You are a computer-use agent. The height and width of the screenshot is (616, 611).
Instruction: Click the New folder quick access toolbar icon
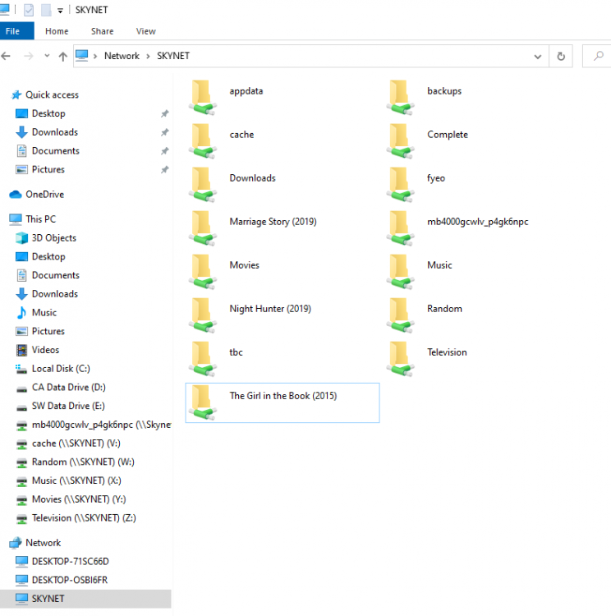(x=46, y=10)
